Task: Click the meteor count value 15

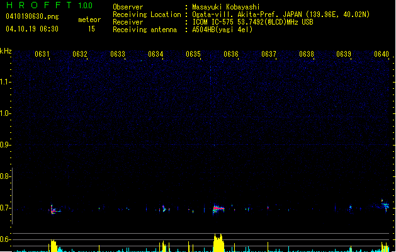Action: 91,29
